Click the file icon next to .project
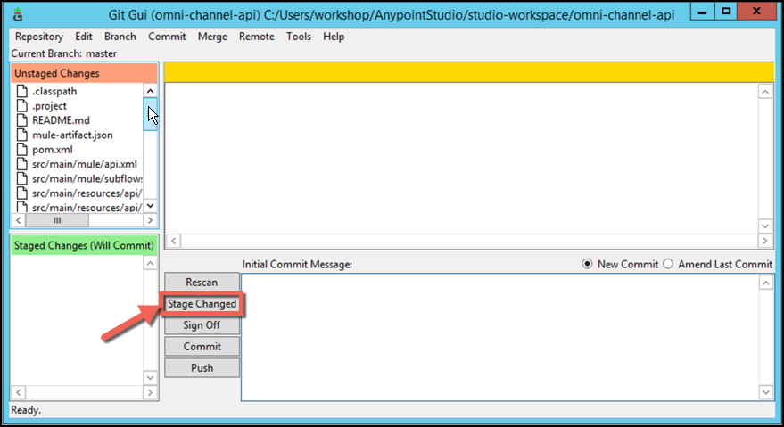 [22, 105]
